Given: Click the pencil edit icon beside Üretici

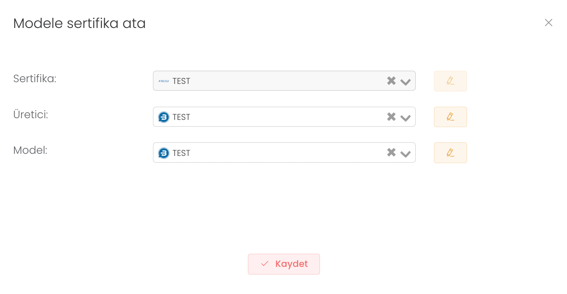Looking at the screenshot, I should [450, 117].
